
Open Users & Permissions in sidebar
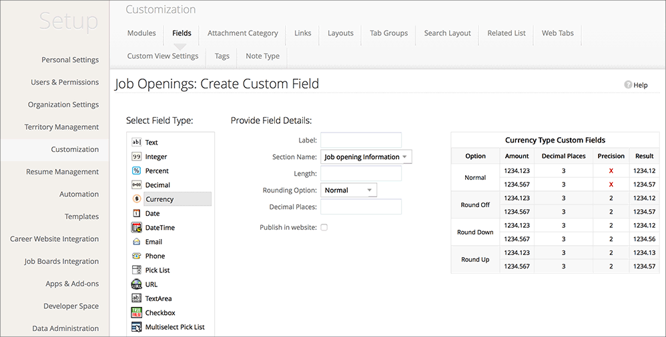click(65, 83)
